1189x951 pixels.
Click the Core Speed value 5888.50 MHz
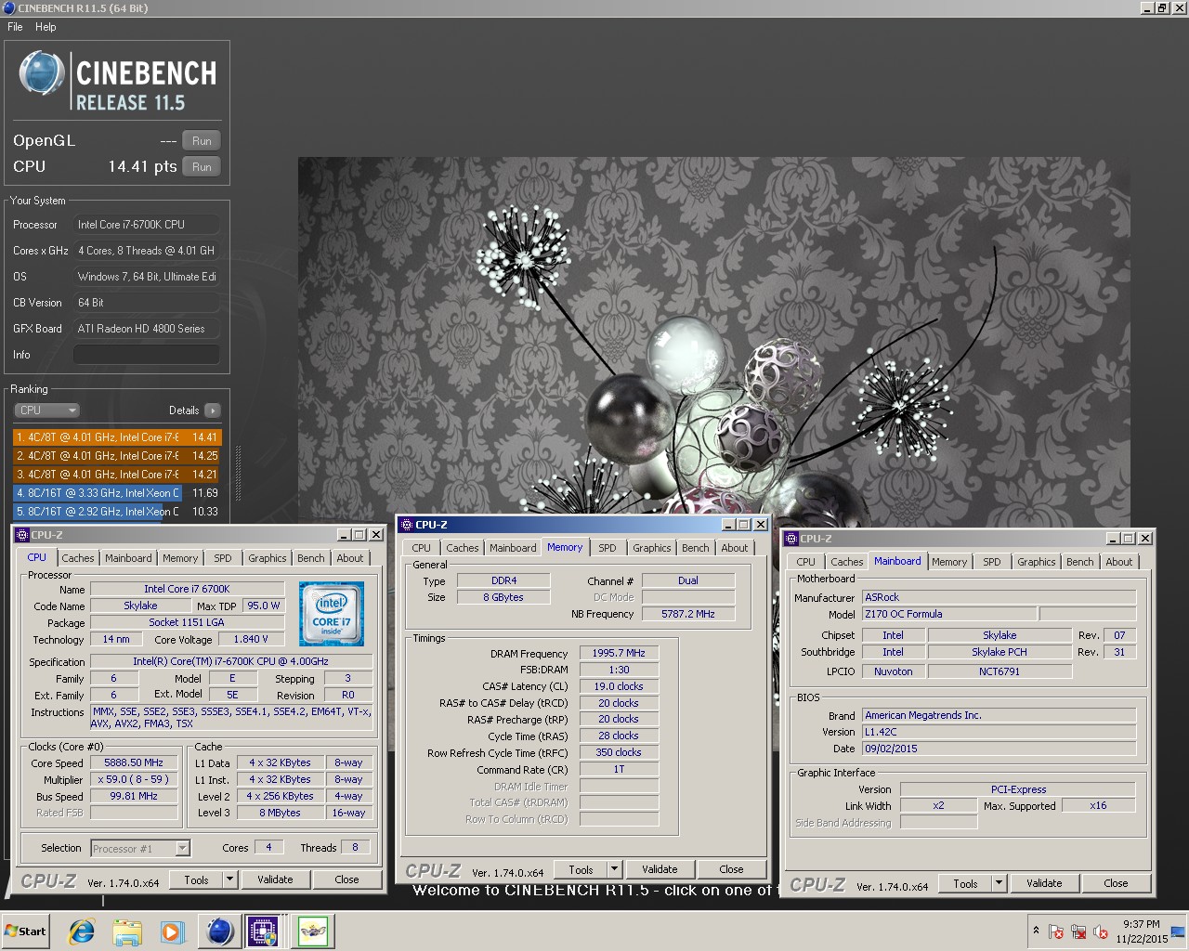[134, 762]
